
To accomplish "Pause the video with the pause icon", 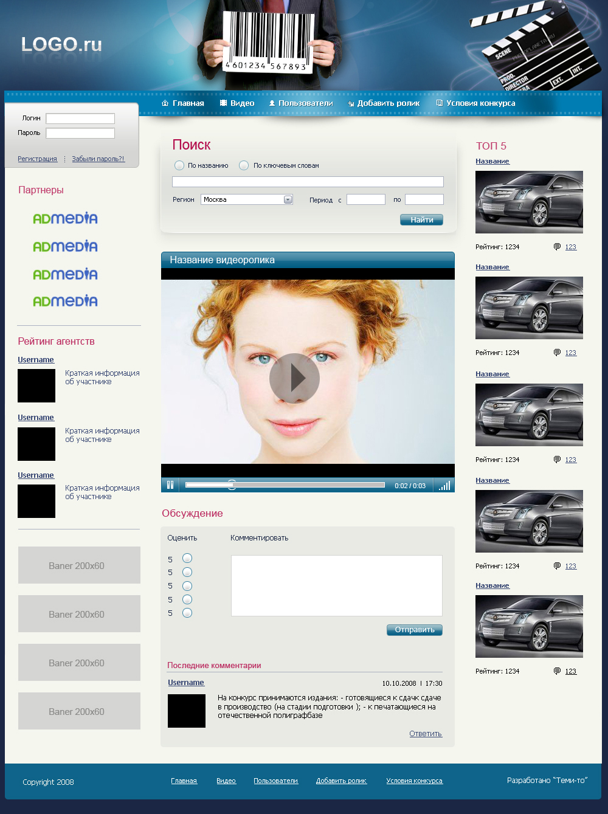I will click(x=170, y=485).
